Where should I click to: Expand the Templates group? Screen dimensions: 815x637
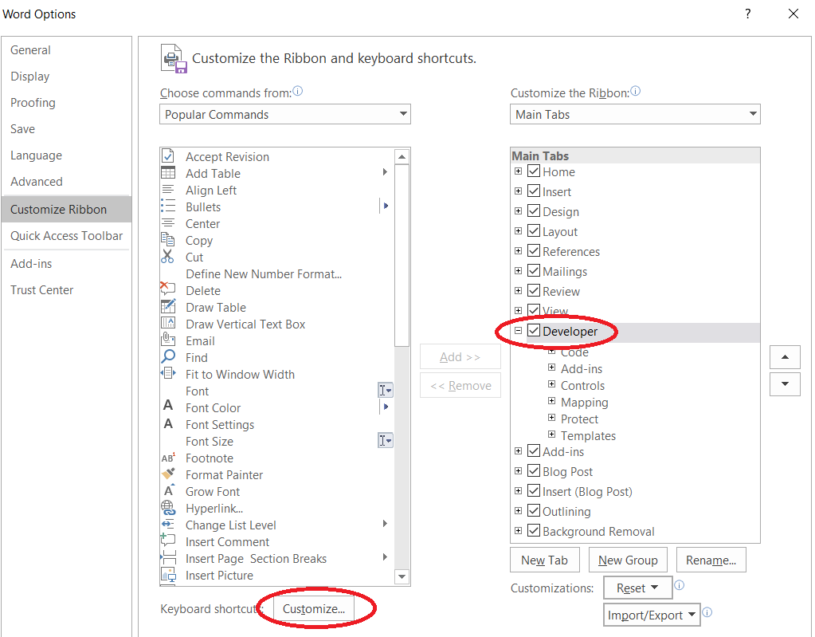coord(552,434)
